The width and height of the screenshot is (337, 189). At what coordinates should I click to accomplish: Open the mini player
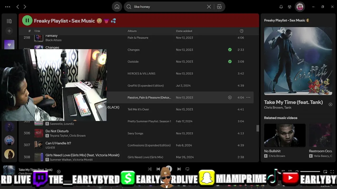click(325, 172)
